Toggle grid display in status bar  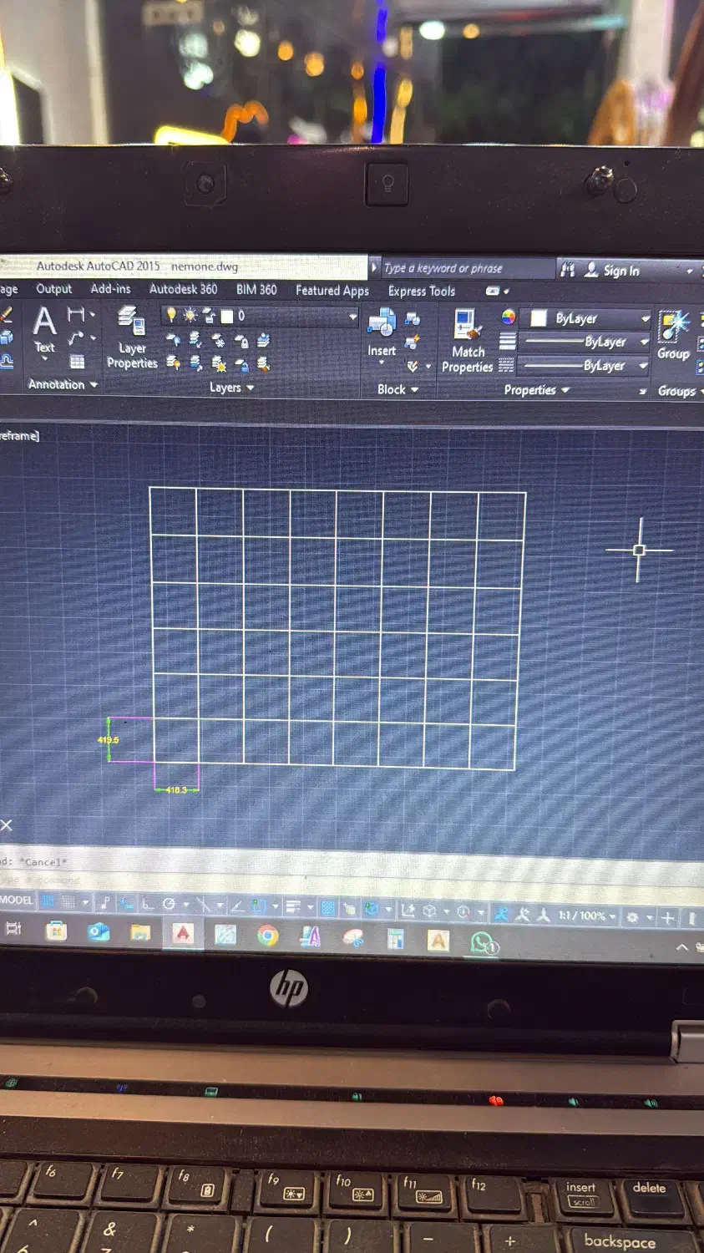(x=48, y=902)
